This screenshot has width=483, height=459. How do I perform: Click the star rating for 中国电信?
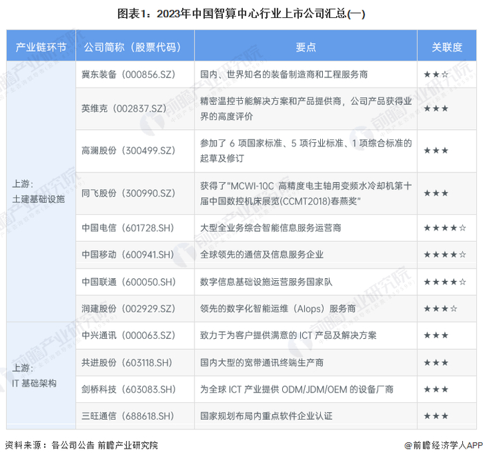pos(445,228)
